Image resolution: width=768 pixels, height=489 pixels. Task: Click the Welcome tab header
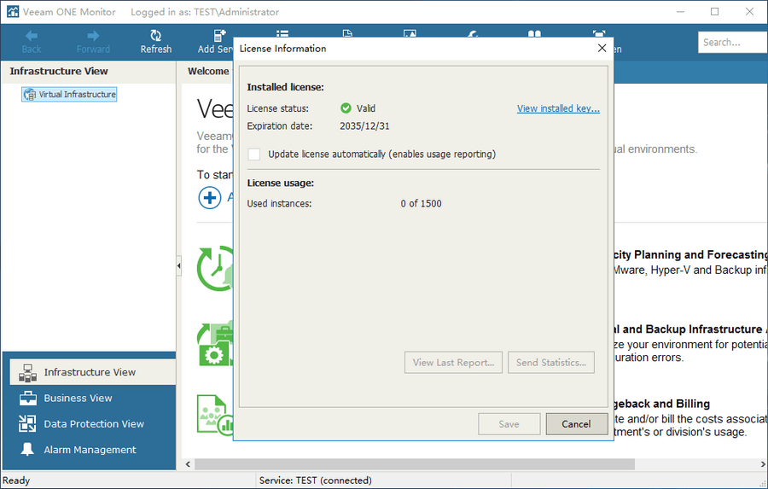[x=208, y=71]
